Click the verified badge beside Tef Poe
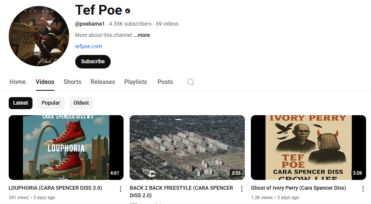 [128, 11]
